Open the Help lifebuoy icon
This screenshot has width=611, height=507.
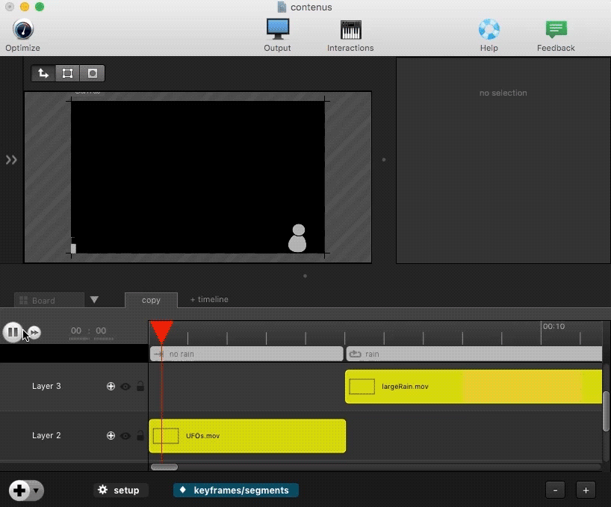pyautogui.click(x=489, y=31)
